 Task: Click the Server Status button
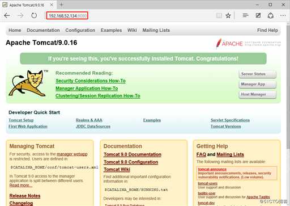[258, 74]
